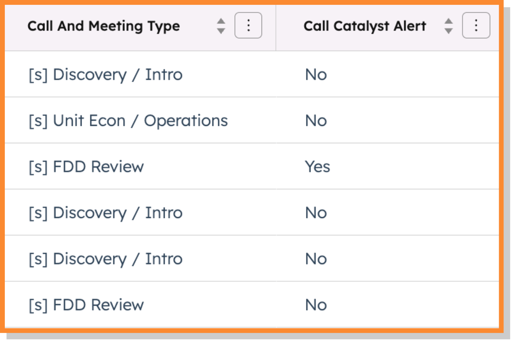This screenshot has width=517, height=345.
Task: Click the Call Catalyst Alert column header
Action: [x=365, y=25]
